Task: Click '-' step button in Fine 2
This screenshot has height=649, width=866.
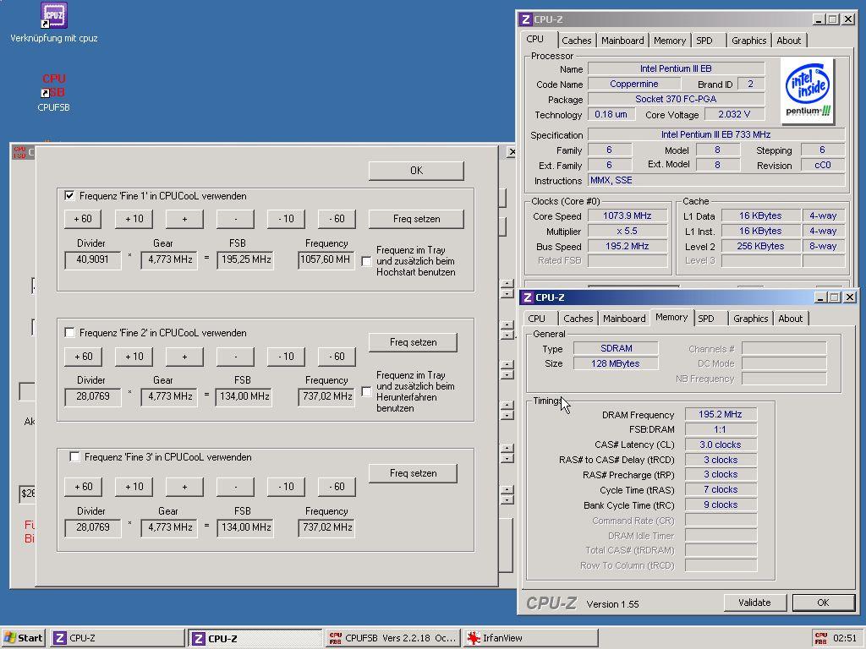Action: (235, 357)
